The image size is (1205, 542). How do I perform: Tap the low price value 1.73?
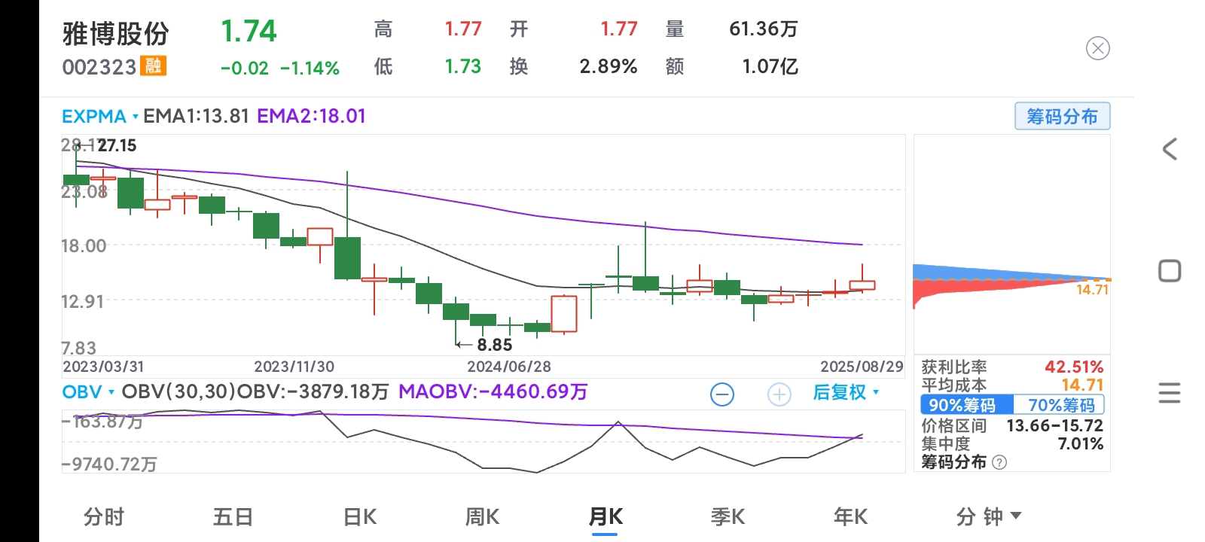[x=462, y=66]
